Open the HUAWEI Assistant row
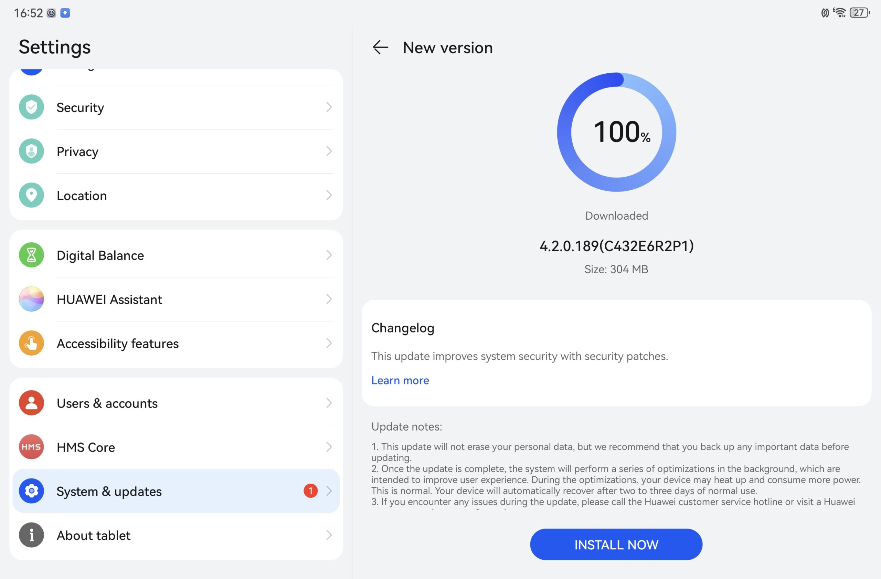 point(176,299)
